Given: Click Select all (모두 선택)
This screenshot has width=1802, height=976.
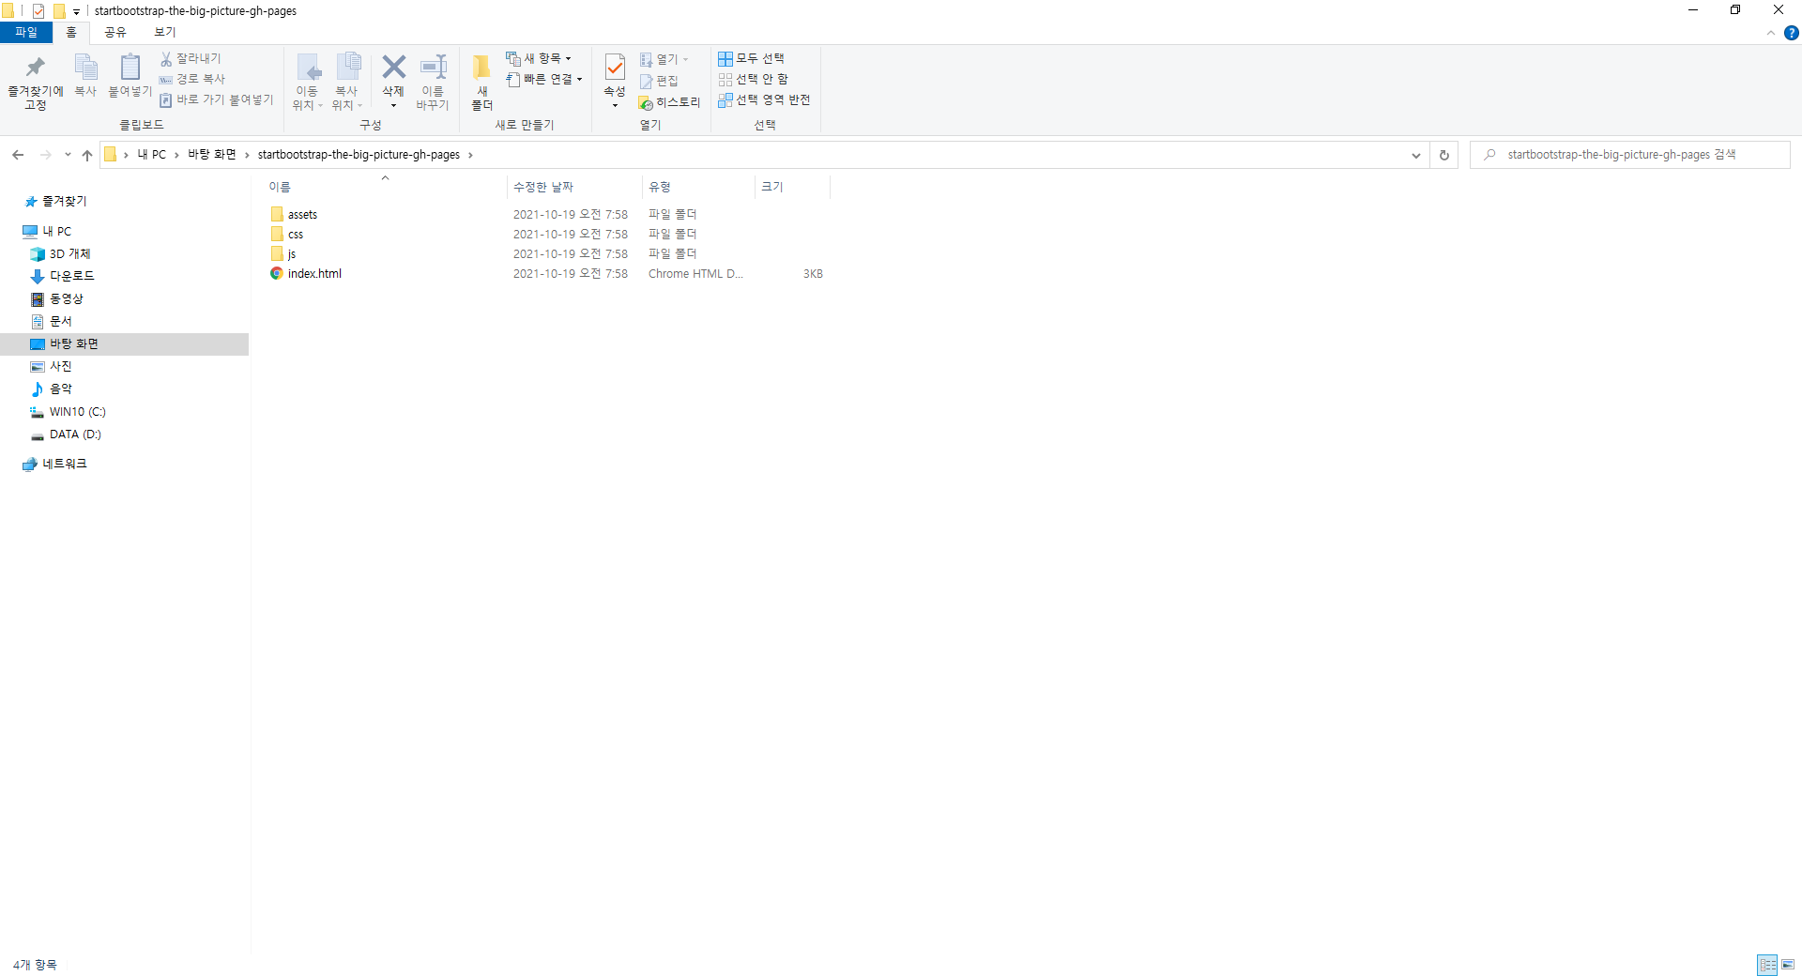Looking at the screenshot, I should pos(751,58).
